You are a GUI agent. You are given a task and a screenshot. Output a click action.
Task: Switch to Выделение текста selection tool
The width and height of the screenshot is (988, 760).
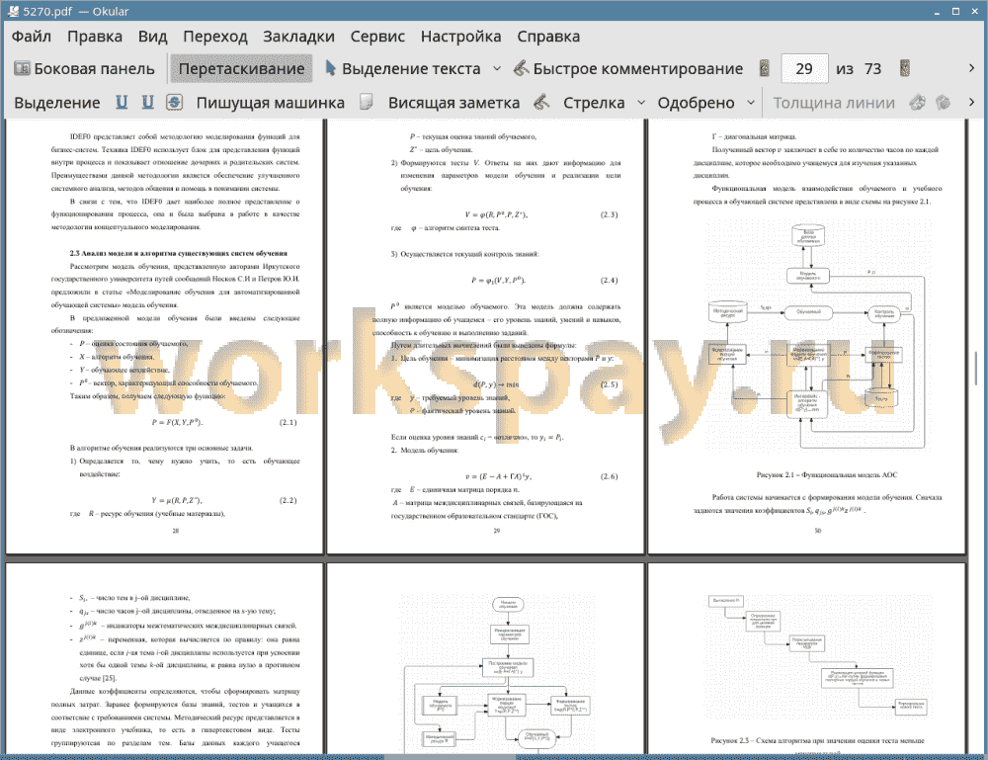[x=403, y=69]
